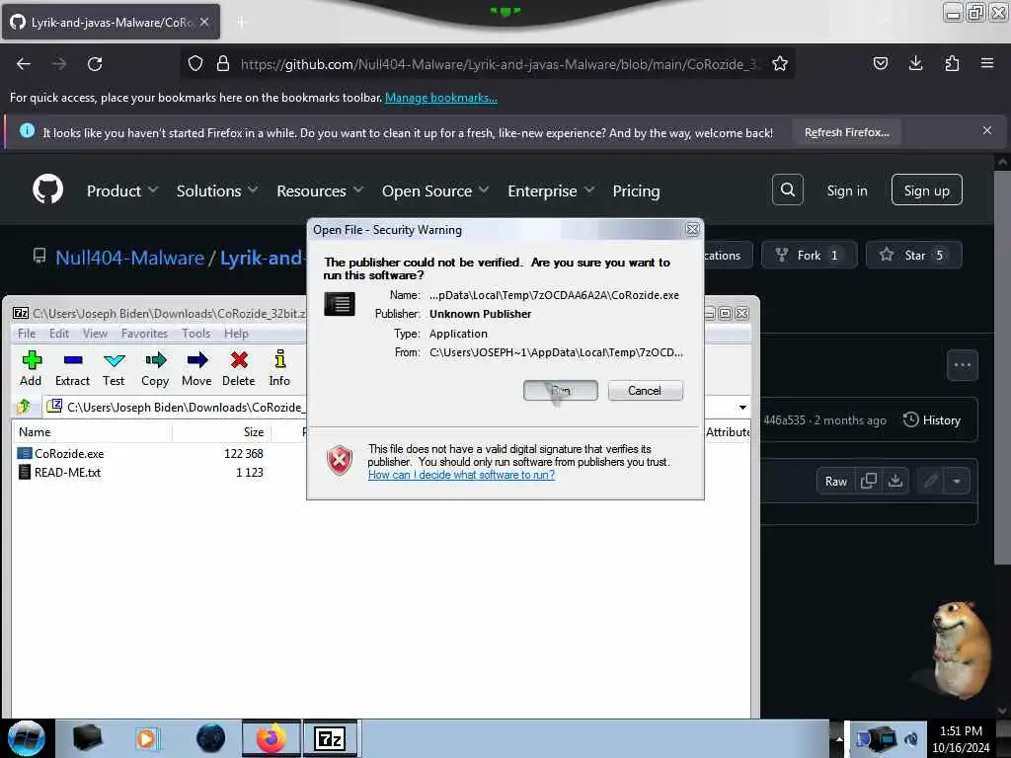Image resolution: width=1011 pixels, height=758 pixels.
Task: Open the file History link
Action: (x=932, y=420)
